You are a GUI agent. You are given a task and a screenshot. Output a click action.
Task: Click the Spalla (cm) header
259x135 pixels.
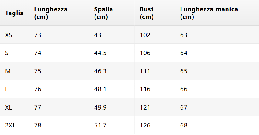103,13
